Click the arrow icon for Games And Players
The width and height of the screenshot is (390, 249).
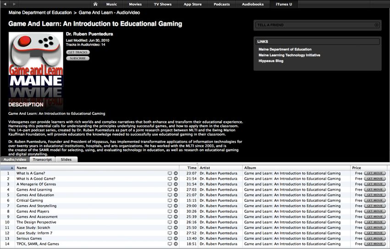(x=176, y=211)
